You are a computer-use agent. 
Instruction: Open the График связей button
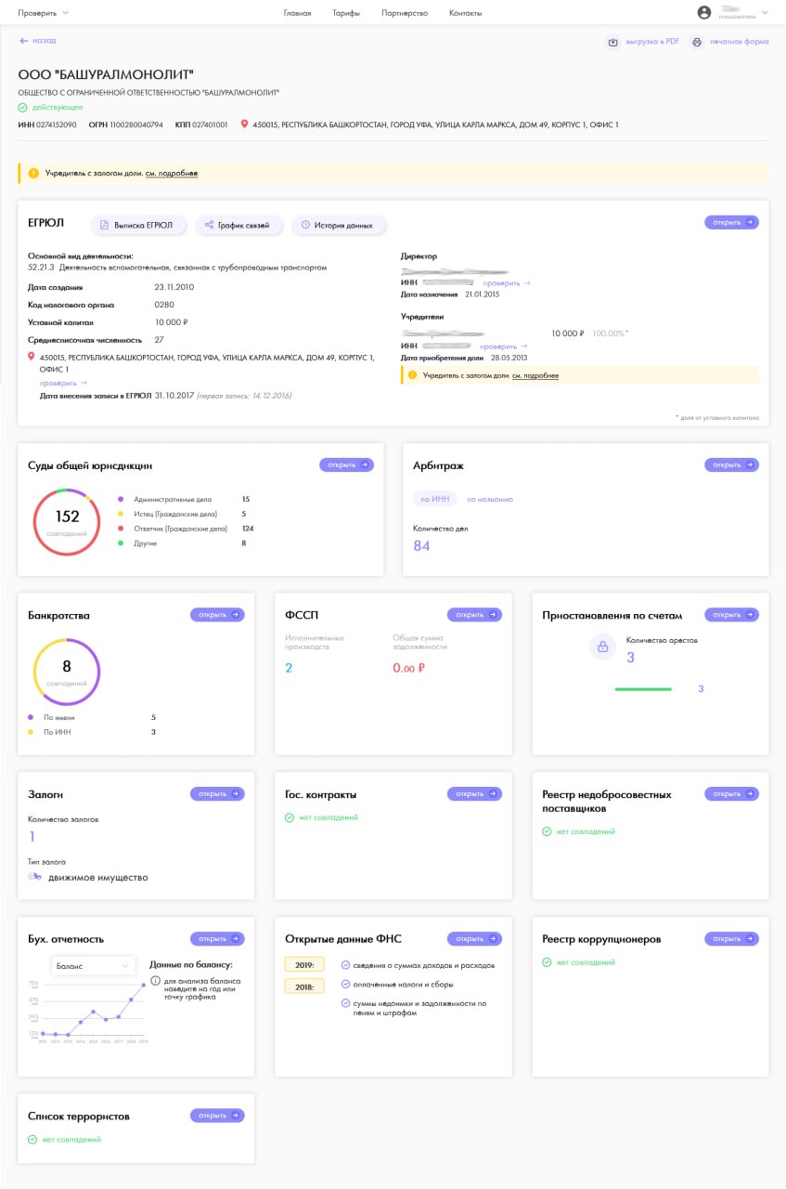click(x=238, y=225)
